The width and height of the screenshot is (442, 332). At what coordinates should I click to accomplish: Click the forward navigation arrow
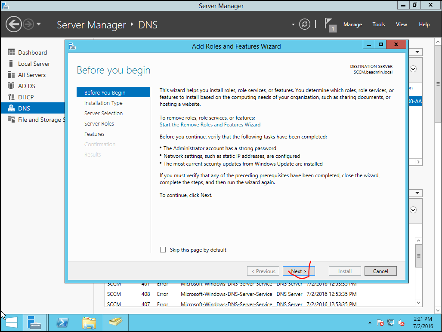click(x=28, y=24)
